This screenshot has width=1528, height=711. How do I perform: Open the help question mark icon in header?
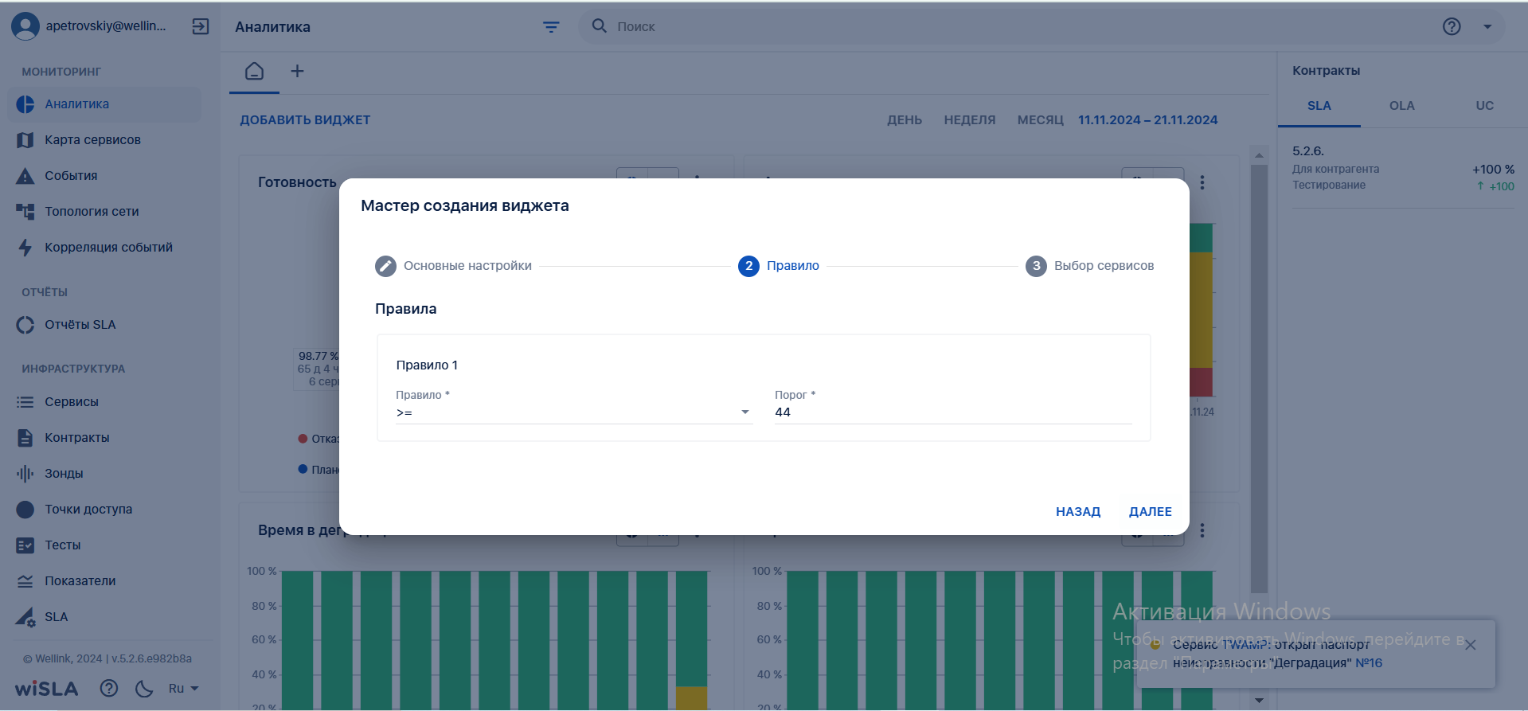point(1452,26)
